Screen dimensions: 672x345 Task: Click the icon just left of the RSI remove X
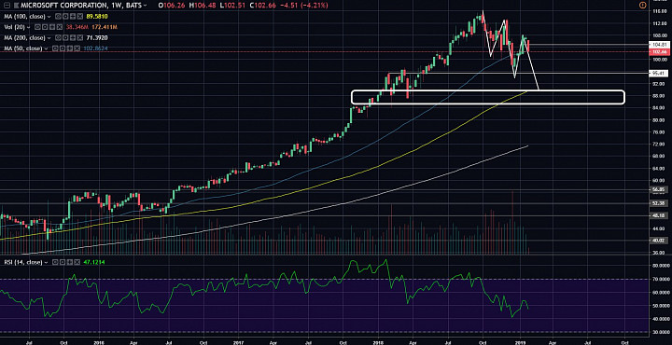click(70, 262)
